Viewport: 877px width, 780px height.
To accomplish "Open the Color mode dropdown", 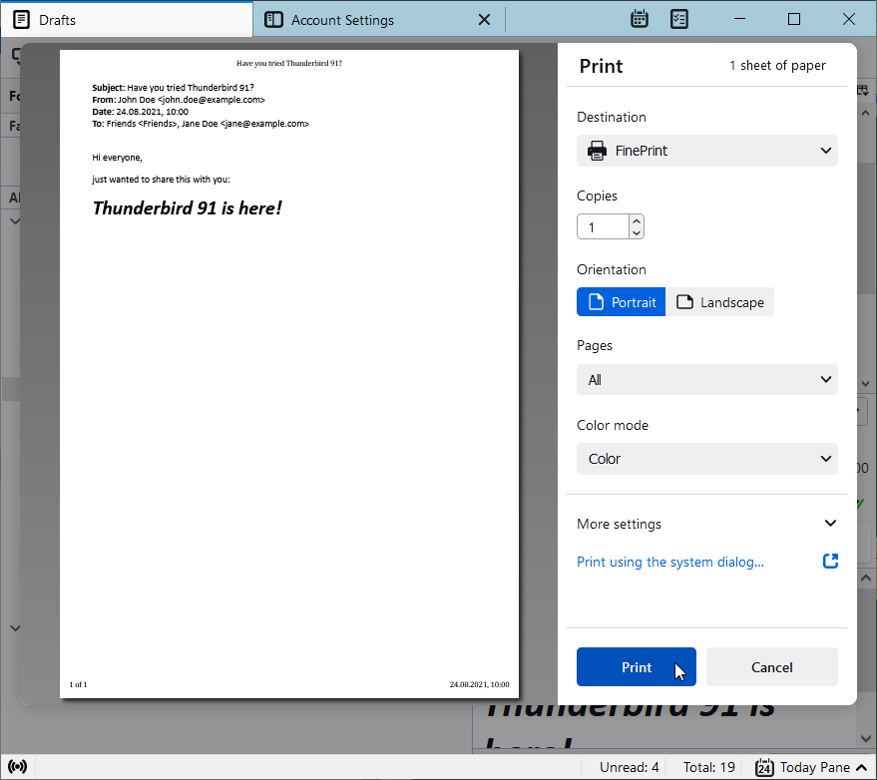I will [707, 459].
